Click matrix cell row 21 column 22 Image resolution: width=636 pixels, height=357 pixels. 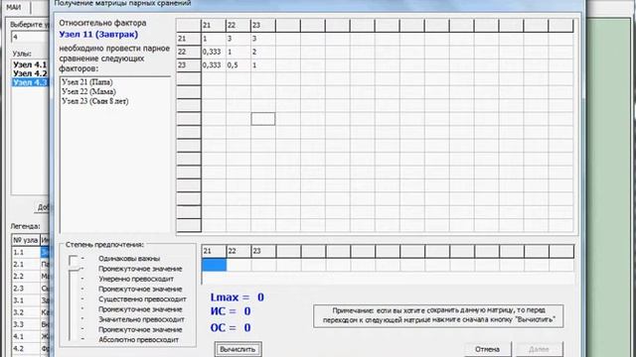pyautogui.click(x=238, y=39)
